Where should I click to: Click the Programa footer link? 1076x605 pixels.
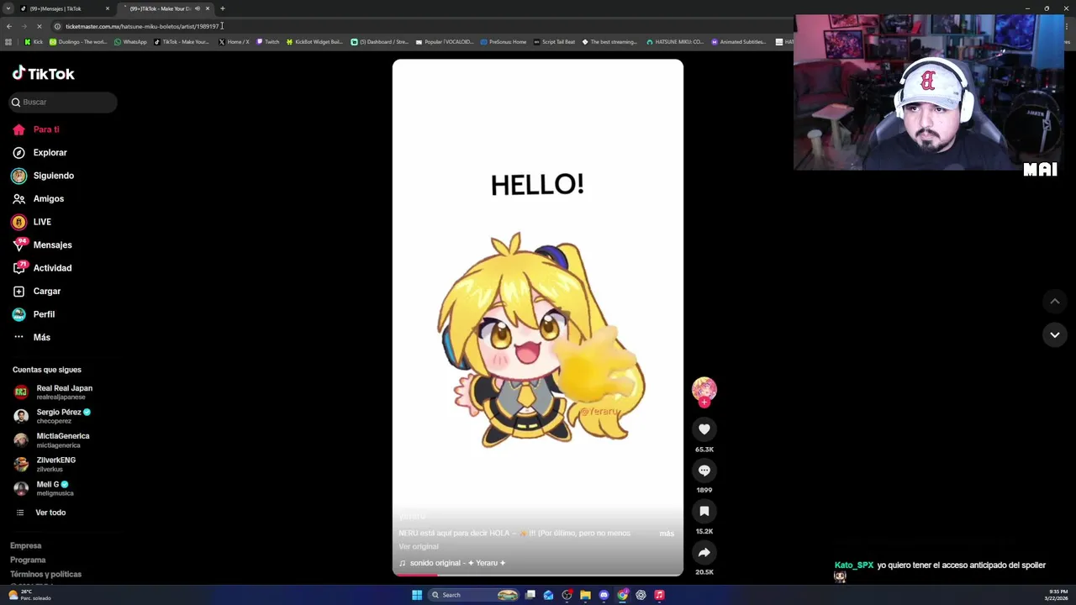[28, 560]
